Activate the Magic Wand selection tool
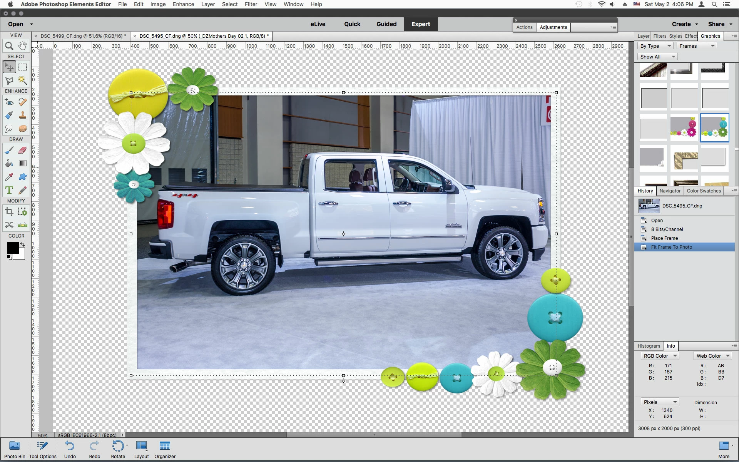 coord(23,80)
